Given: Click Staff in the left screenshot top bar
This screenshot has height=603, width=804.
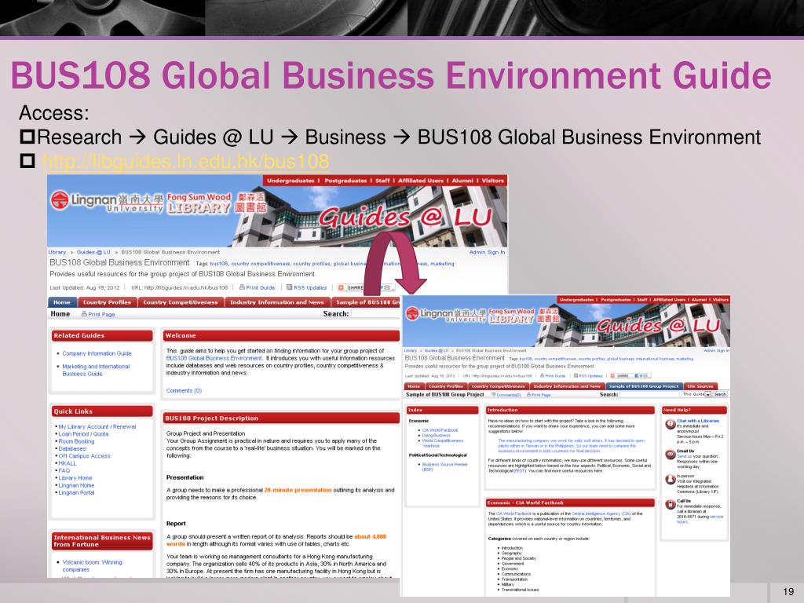Looking at the screenshot, I should coord(382,181).
